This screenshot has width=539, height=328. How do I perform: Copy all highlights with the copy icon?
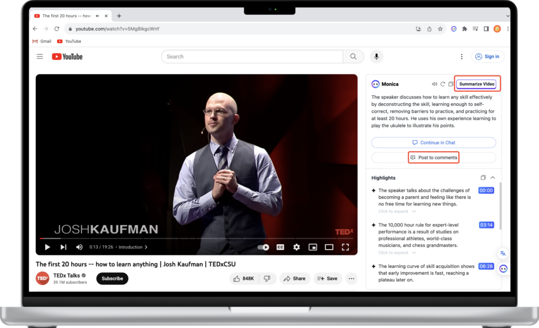(x=483, y=177)
